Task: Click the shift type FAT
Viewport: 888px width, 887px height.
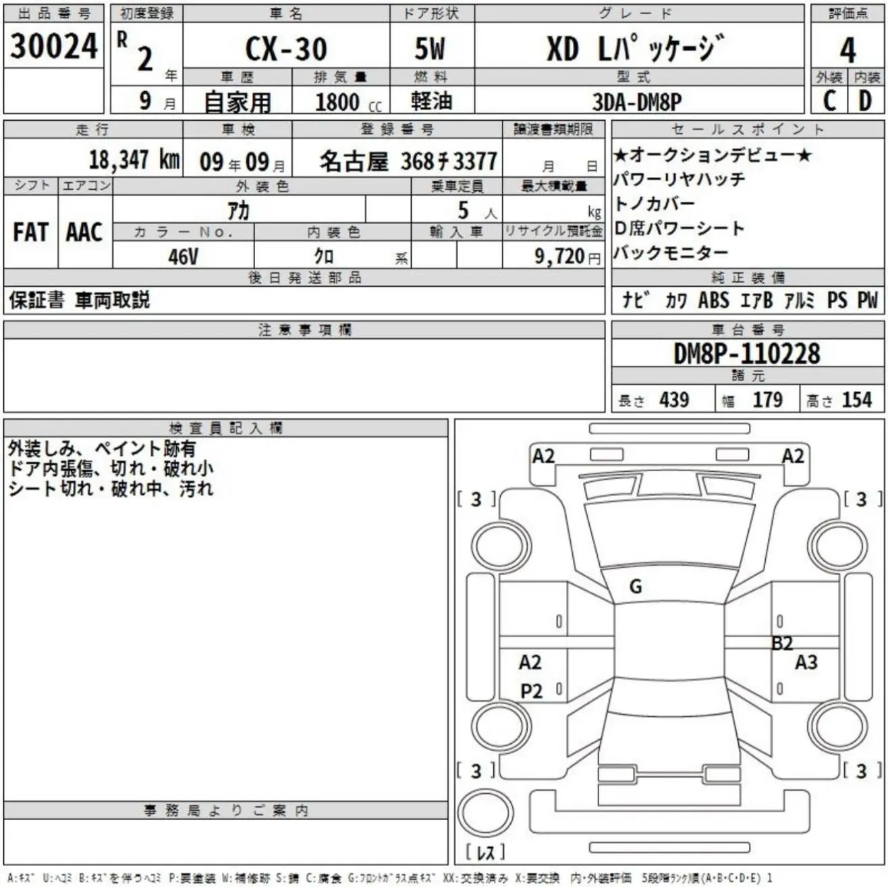Action: (x=30, y=232)
